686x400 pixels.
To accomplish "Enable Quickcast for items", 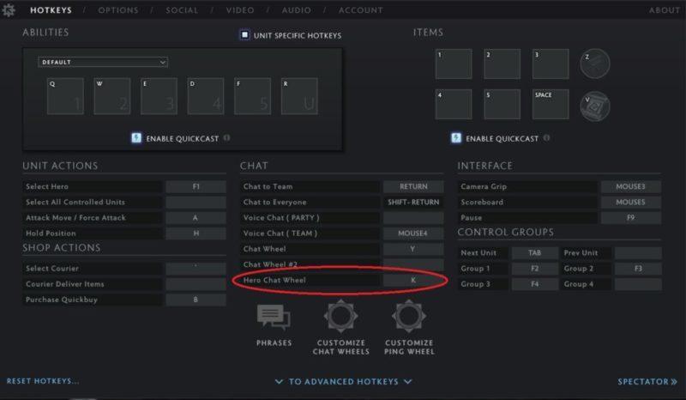I will (456, 138).
